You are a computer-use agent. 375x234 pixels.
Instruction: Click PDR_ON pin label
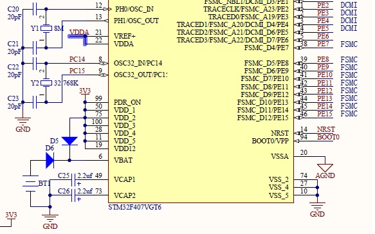click(127, 102)
